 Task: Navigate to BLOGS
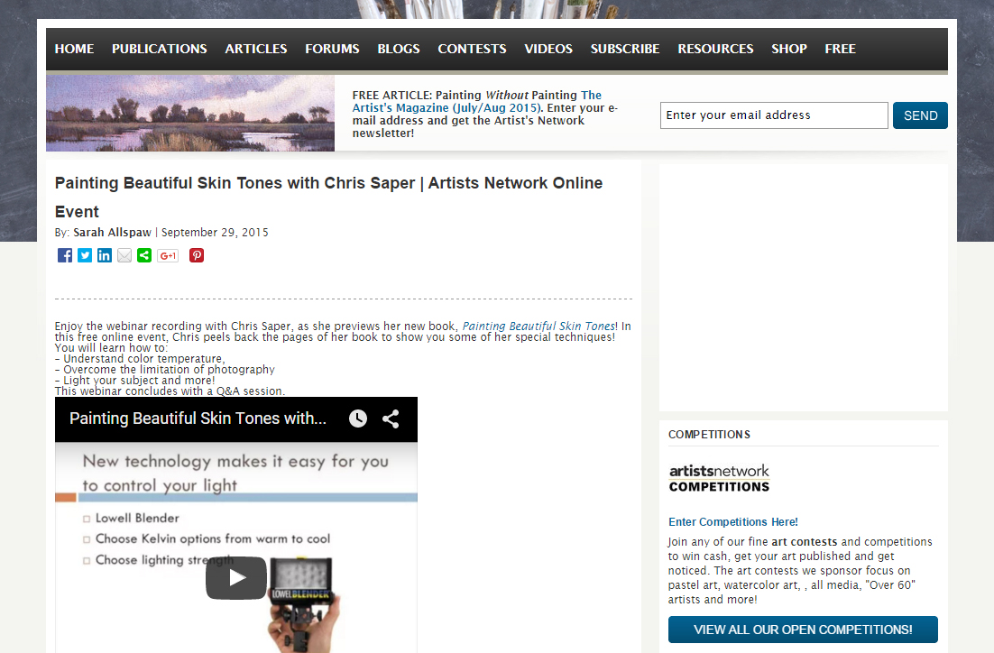tap(399, 49)
